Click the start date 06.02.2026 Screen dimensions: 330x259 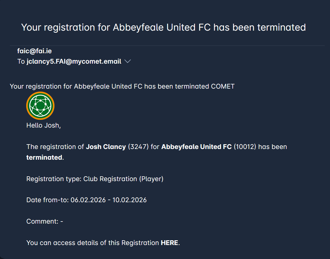pos(88,200)
